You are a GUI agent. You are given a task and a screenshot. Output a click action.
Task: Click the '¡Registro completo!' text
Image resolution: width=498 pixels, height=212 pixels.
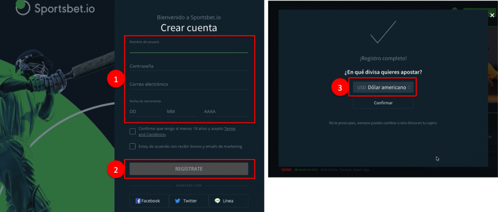click(x=383, y=58)
